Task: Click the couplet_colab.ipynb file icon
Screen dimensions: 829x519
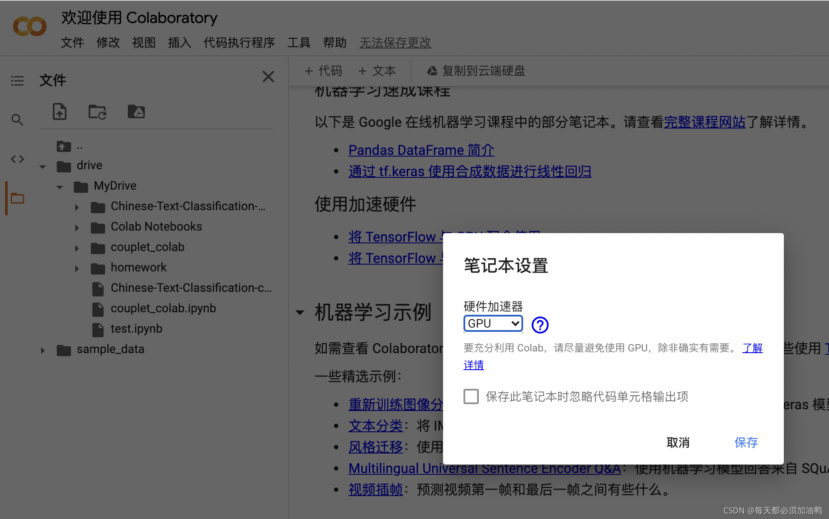Action: 98,309
